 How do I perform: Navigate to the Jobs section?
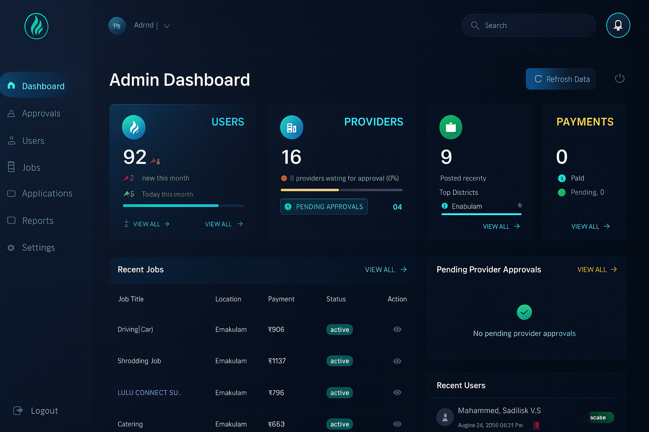[30, 167]
